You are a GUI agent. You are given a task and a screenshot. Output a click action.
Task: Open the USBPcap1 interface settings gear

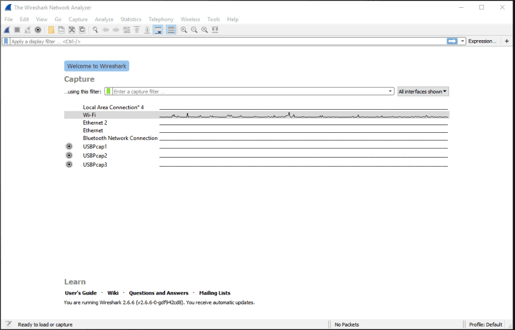[69, 146]
